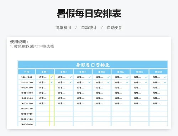This screenshot has width=178, height=136.
Task: Open Monday yellow dropdown cell for 16:00-17:00
Action: (52, 114)
